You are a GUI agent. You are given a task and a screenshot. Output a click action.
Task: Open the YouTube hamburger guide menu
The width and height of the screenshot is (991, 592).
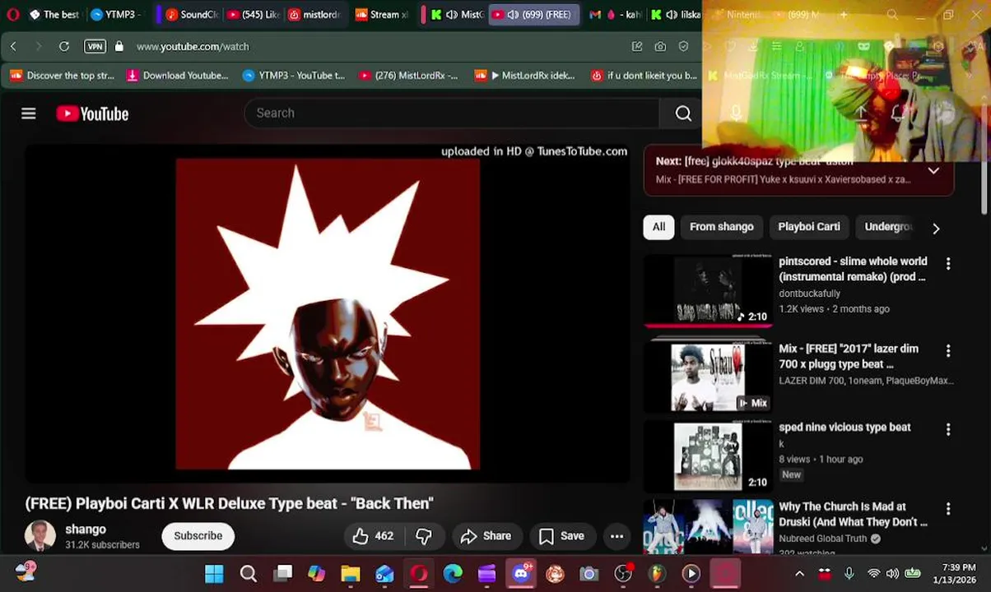[x=29, y=113]
